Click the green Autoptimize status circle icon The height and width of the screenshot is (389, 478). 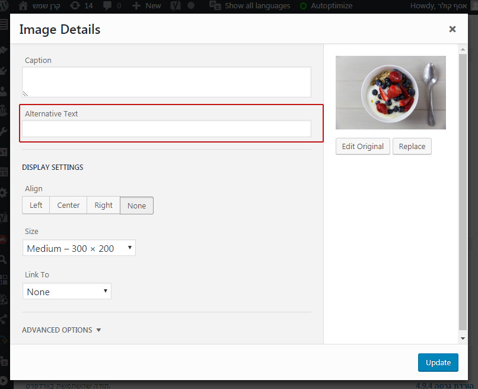click(303, 6)
